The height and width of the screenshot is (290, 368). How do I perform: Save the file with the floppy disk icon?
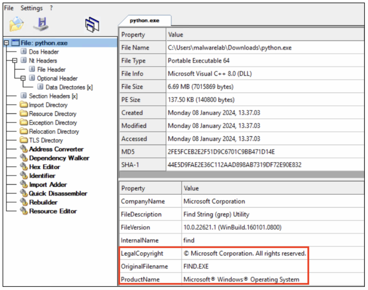[42, 23]
